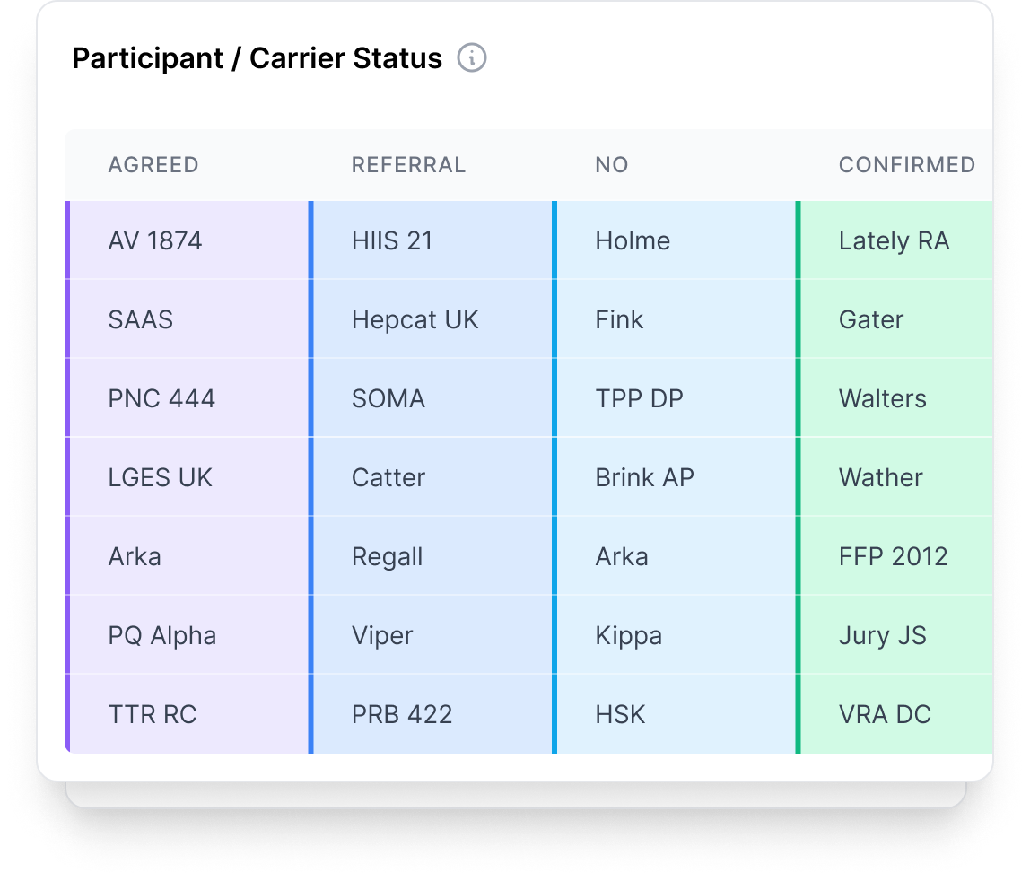Select the AGREED column header

click(153, 165)
